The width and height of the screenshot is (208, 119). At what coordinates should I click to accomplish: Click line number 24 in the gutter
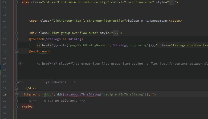pos(5,64)
